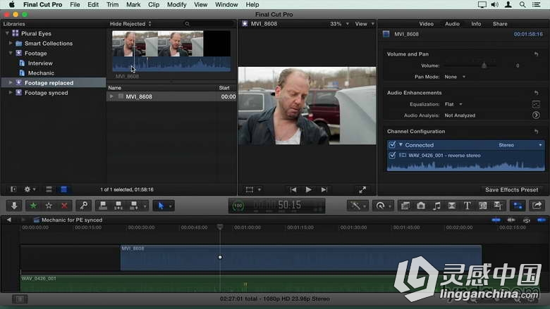Collapse the Plural Eyes library

pyautogui.click(x=7, y=33)
